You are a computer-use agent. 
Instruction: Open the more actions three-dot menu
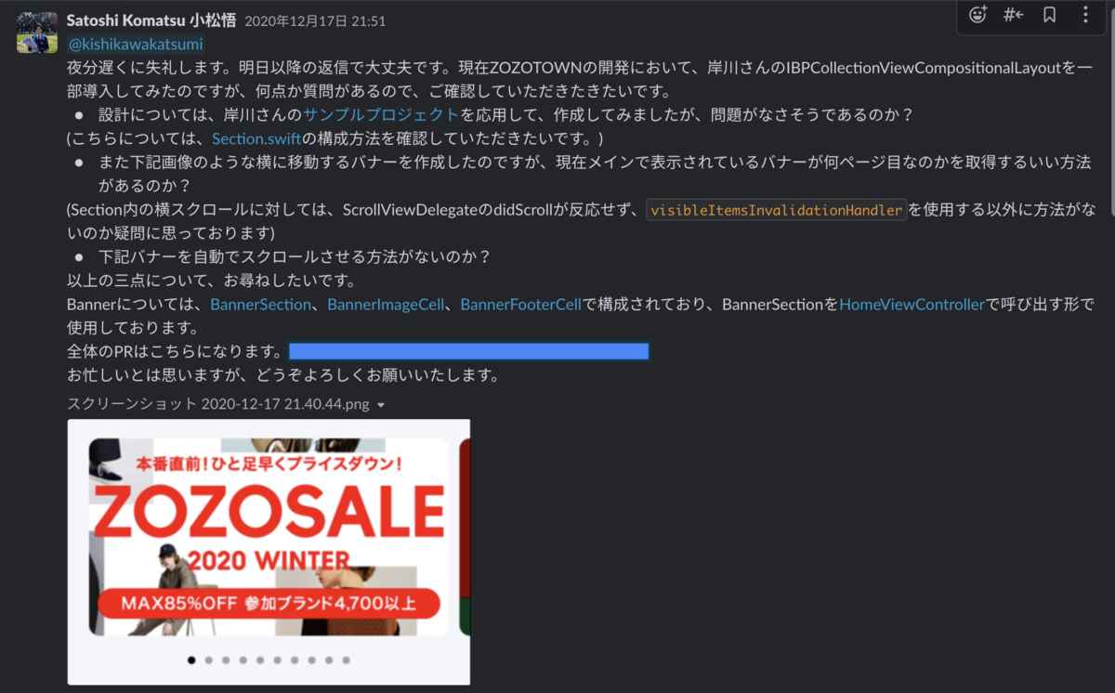[x=1085, y=15]
